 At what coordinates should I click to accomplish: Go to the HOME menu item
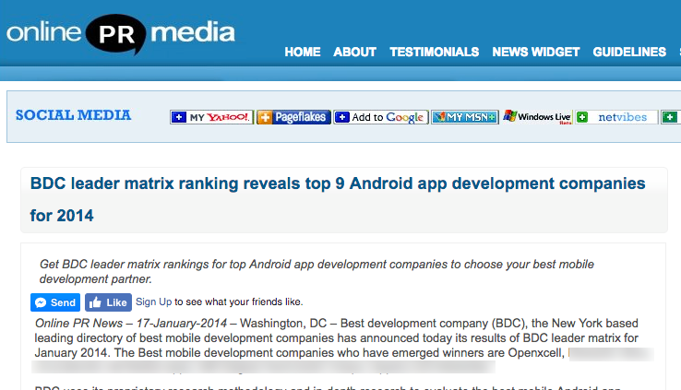(x=303, y=52)
